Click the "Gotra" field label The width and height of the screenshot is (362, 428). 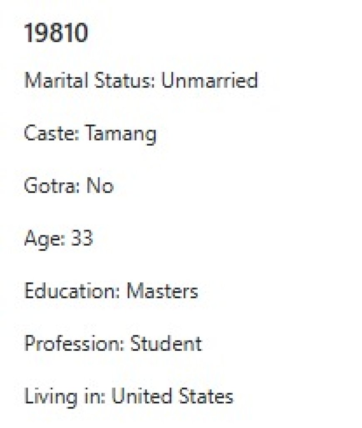click(51, 186)
